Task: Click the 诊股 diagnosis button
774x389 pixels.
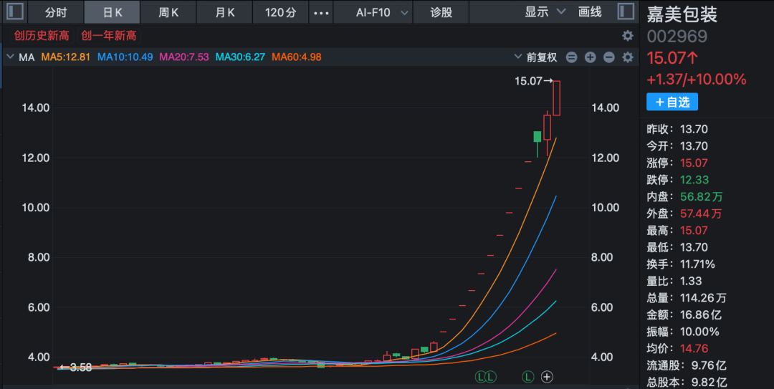Action: tap(441, 13)
